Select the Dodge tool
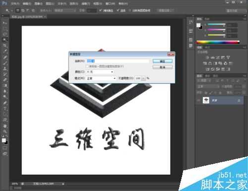This screenshot has height=191, width=248. coord(5,97)
